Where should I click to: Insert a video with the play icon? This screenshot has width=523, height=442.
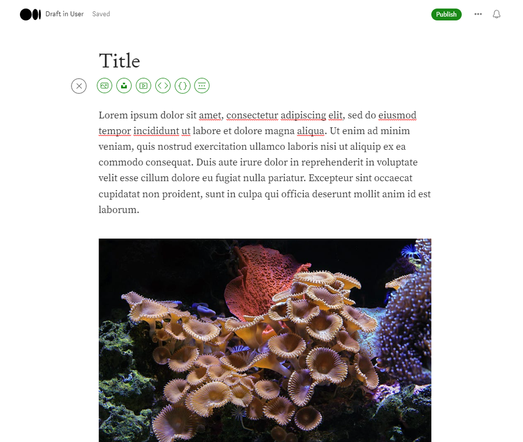144,86
